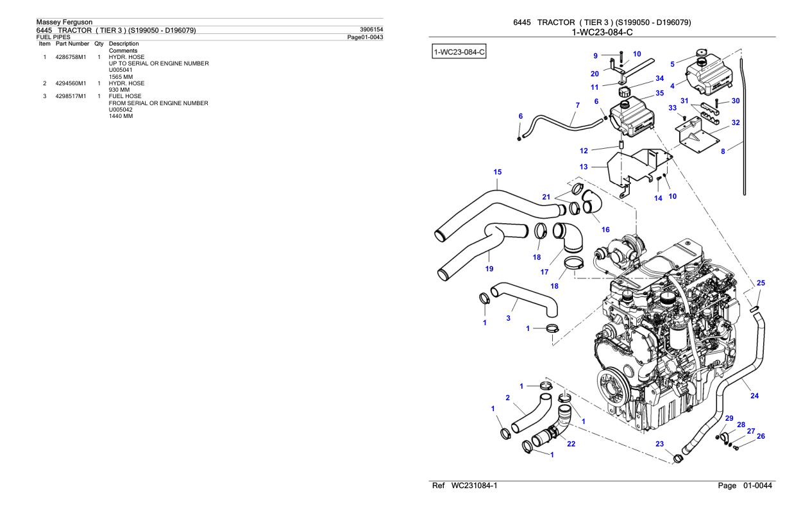Image resolution: width=785 pixels, height=508 pixels.
Task: Click callout number 24 beside the coolant pipe
Action: pyautogui.click(x=754, y=396)
